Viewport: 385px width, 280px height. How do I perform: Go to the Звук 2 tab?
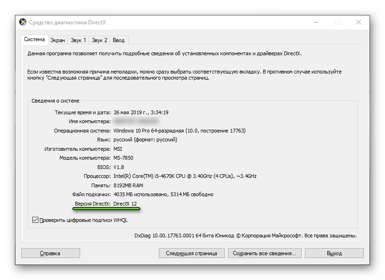pyautogui.click(x=100, y=40)
